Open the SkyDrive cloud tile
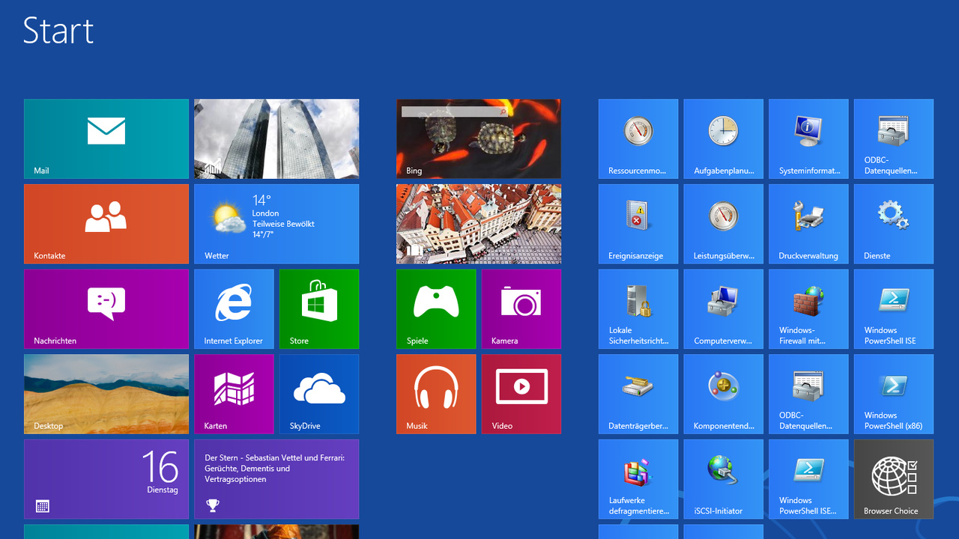959x539 pixels. (319, 394)
